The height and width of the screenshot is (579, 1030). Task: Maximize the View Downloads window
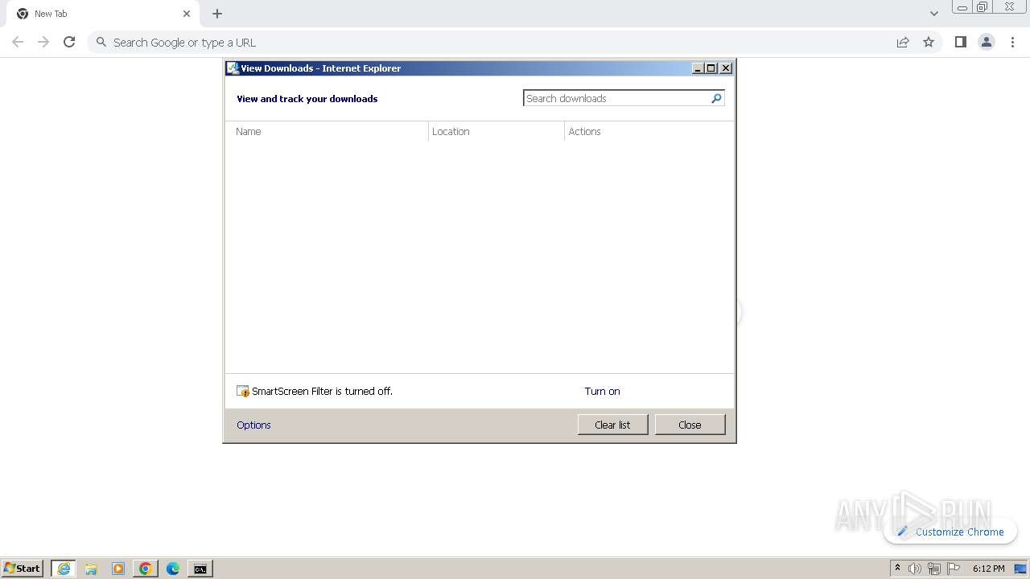(x=711, y=68)
